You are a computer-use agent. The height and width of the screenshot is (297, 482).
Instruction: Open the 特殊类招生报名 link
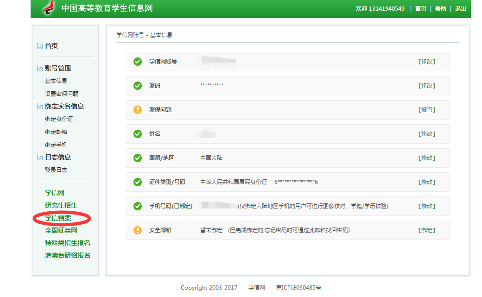point(68,243)
